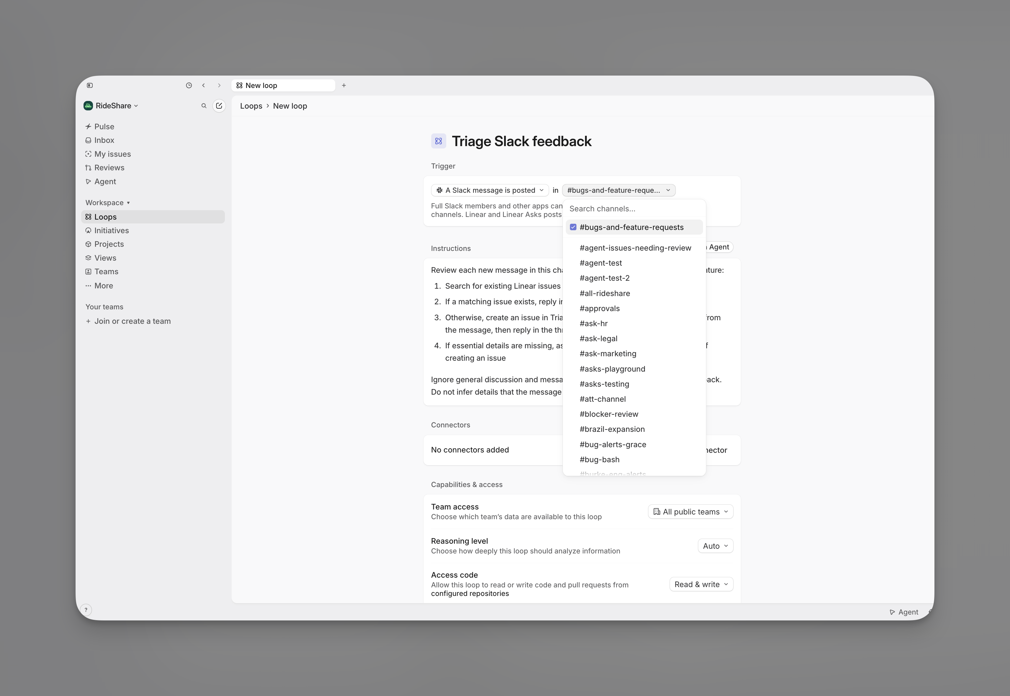This screenshot has height=696, width=1010.
Task: Click the Agent icon in sidebar
Action: point(88,182)
